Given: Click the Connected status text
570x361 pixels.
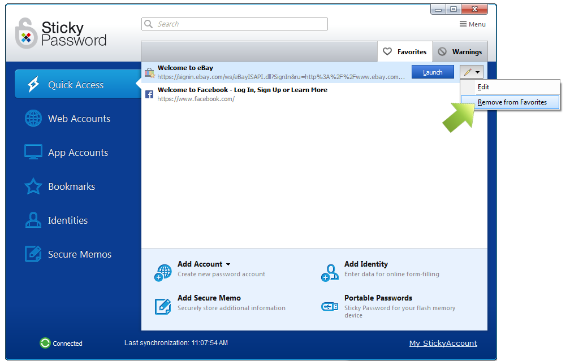Looking at the screenshot, I should 68,343.
